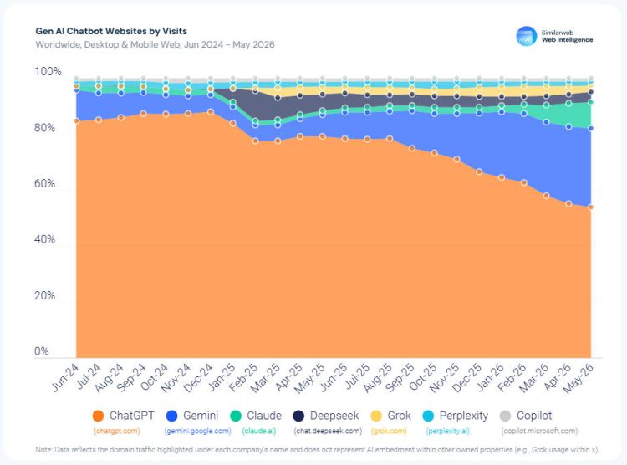Click the Dec-25 x-axis label

[x=467, y=377]
